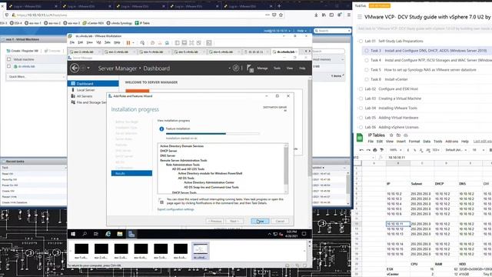Click the feature installation progress bar
Viewport: 492px width, 277px height.
[212, 133]
